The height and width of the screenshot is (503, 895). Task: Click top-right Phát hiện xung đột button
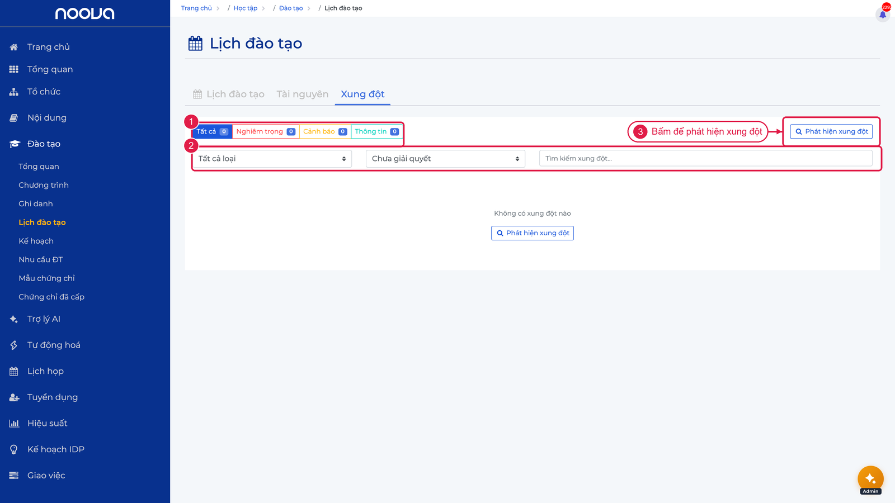(x=831, y=131)
